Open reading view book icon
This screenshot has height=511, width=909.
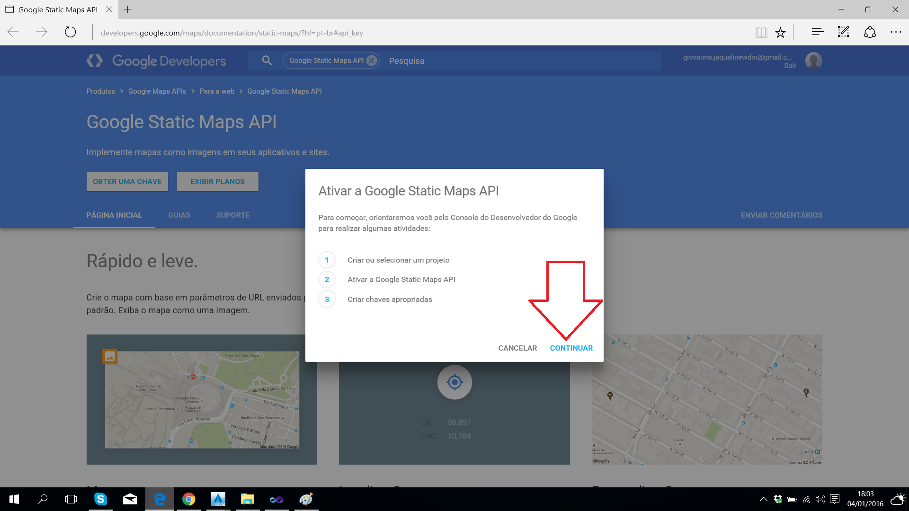tap(761, 32)
